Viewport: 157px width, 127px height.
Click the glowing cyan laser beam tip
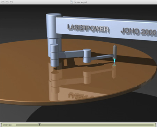click(114, 61)
